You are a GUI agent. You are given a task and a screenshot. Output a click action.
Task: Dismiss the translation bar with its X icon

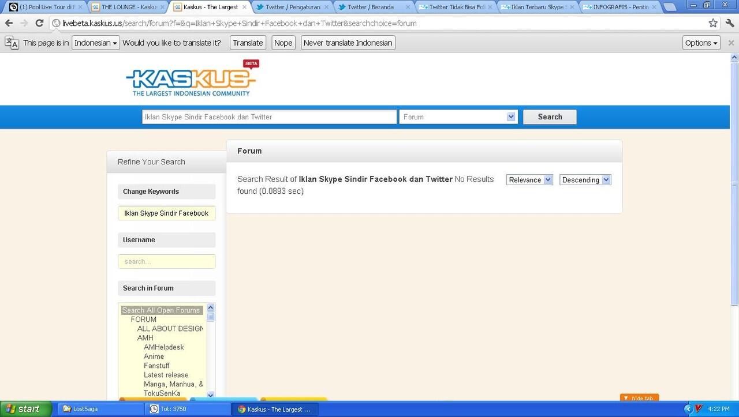731,43
